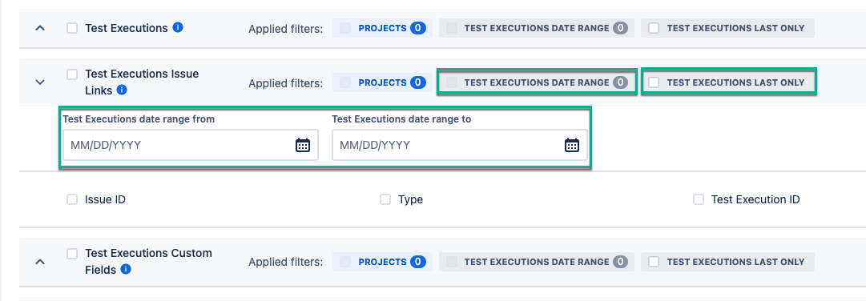Tick the Test Executions section checkbox
Image resolution: width=866 pixels, height=301 pixels.
tap(72, 27)
